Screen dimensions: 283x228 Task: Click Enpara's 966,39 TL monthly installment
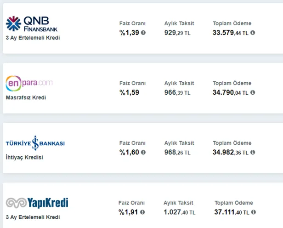(177, 92)
